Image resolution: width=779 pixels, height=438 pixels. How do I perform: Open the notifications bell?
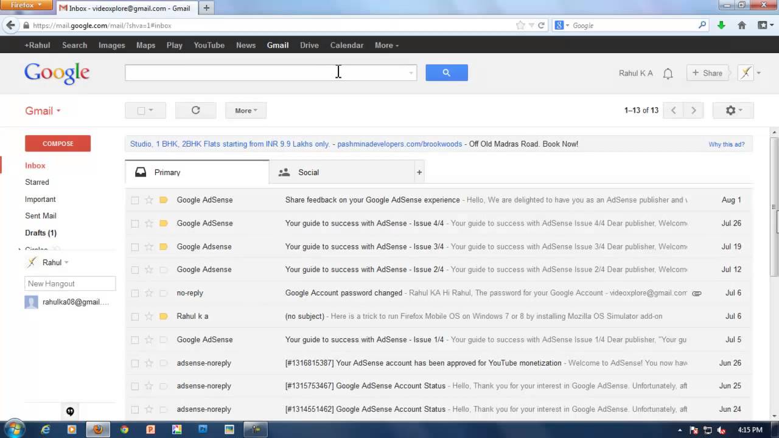coord(668,74)
